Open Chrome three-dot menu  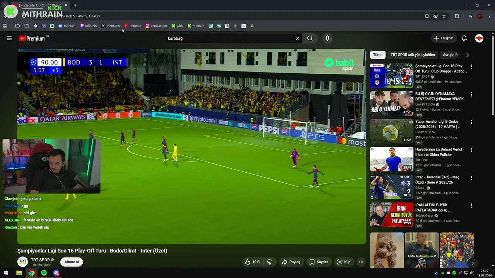(489, 16)
